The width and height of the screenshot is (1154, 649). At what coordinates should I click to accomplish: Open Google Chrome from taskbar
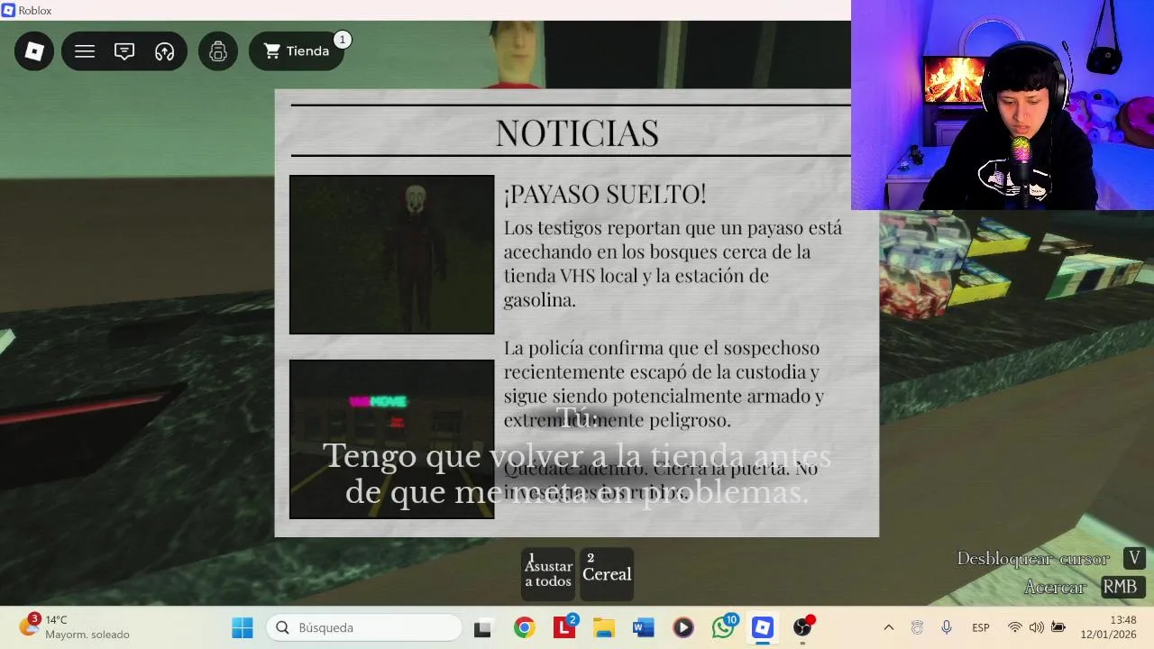click(x=524, y=627)
